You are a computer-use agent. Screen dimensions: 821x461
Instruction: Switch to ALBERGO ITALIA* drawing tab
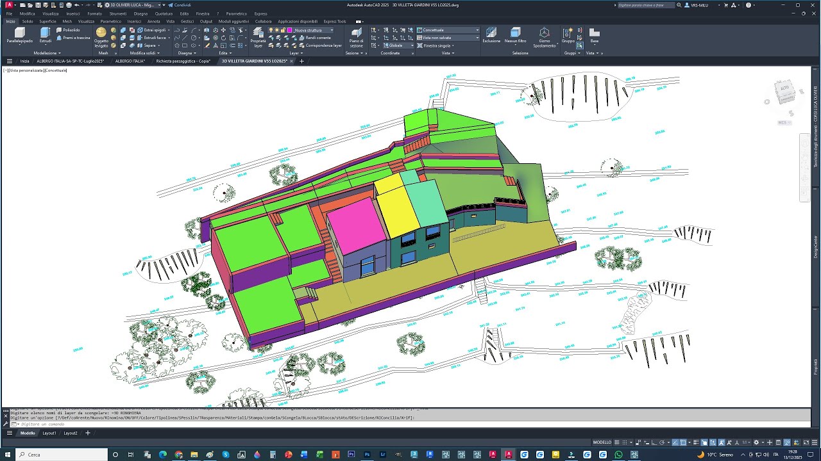pyautogui.click(x=130, y=61)
